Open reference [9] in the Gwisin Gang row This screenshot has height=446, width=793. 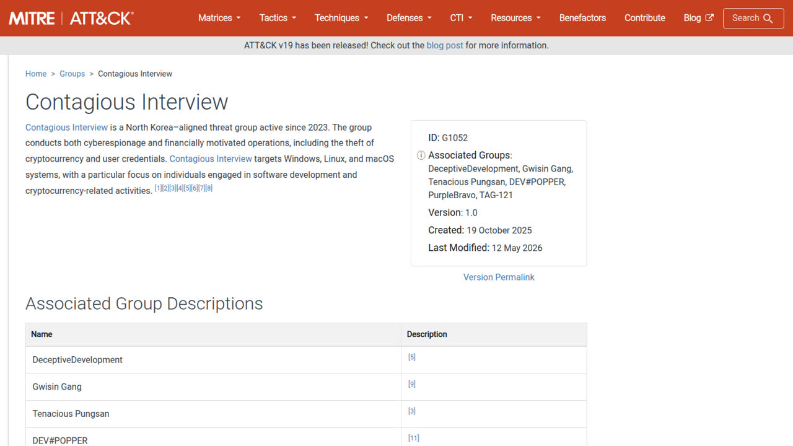[x=412, y=384]
